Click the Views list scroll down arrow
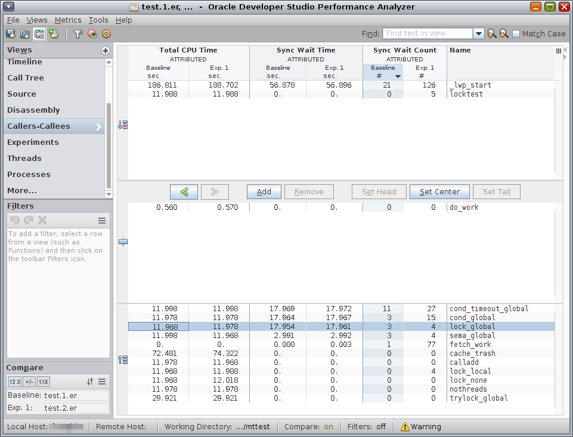The width and height of the screenshot is (573, 437). [109, 194]
